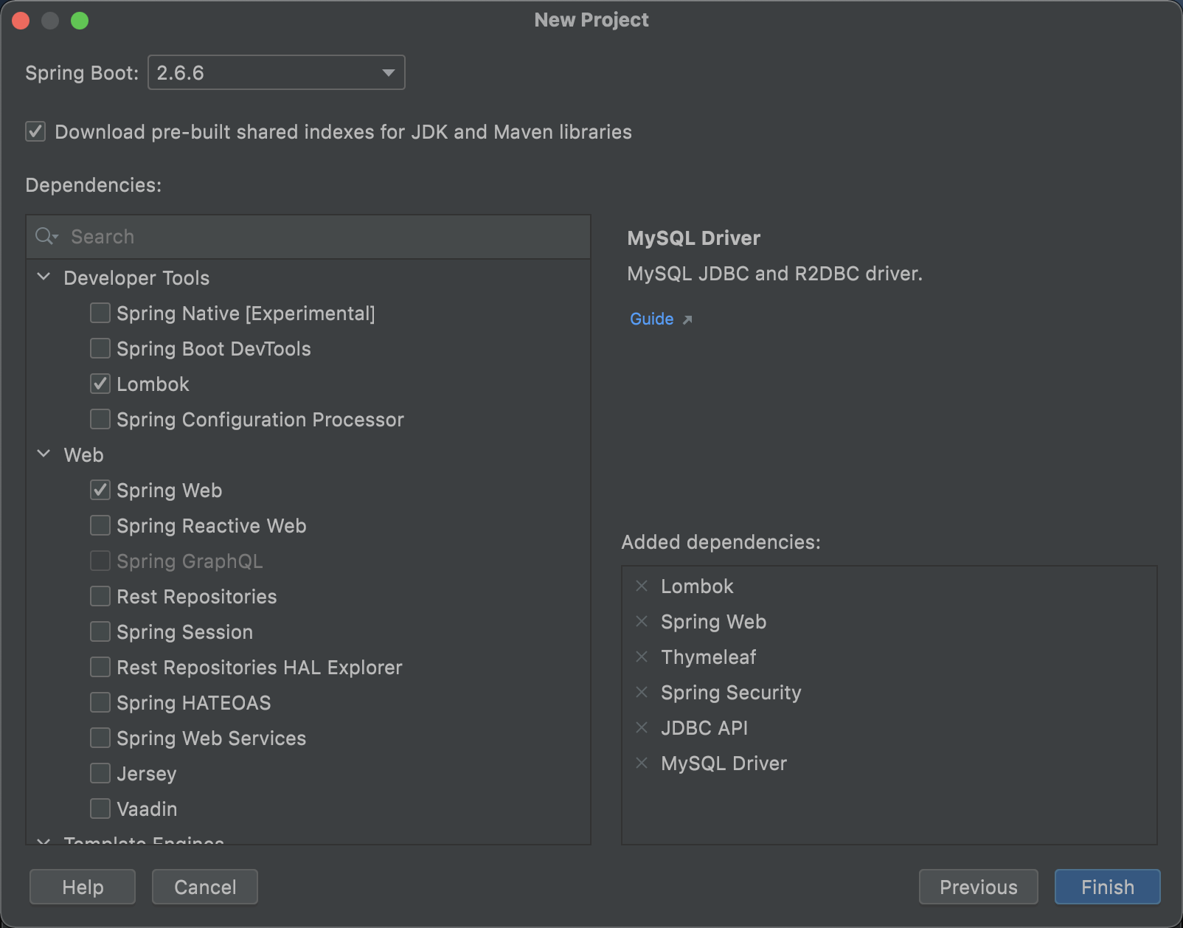Check the Vaadin dependency

[x=100, y=808]
